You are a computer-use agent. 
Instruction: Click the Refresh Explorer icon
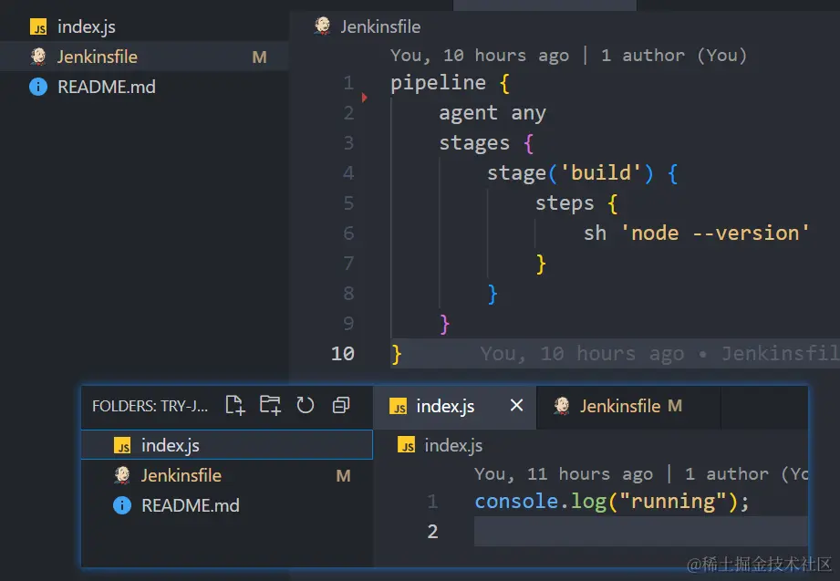pyautogui.click(x=306, y=405)
